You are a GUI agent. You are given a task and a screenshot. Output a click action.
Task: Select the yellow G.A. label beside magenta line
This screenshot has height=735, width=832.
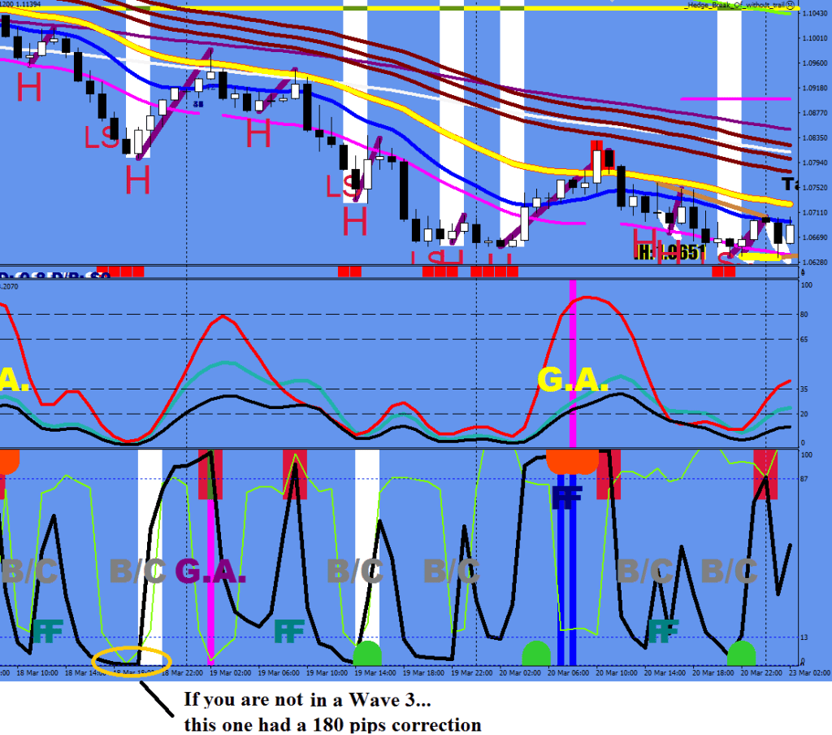point(574,380)
